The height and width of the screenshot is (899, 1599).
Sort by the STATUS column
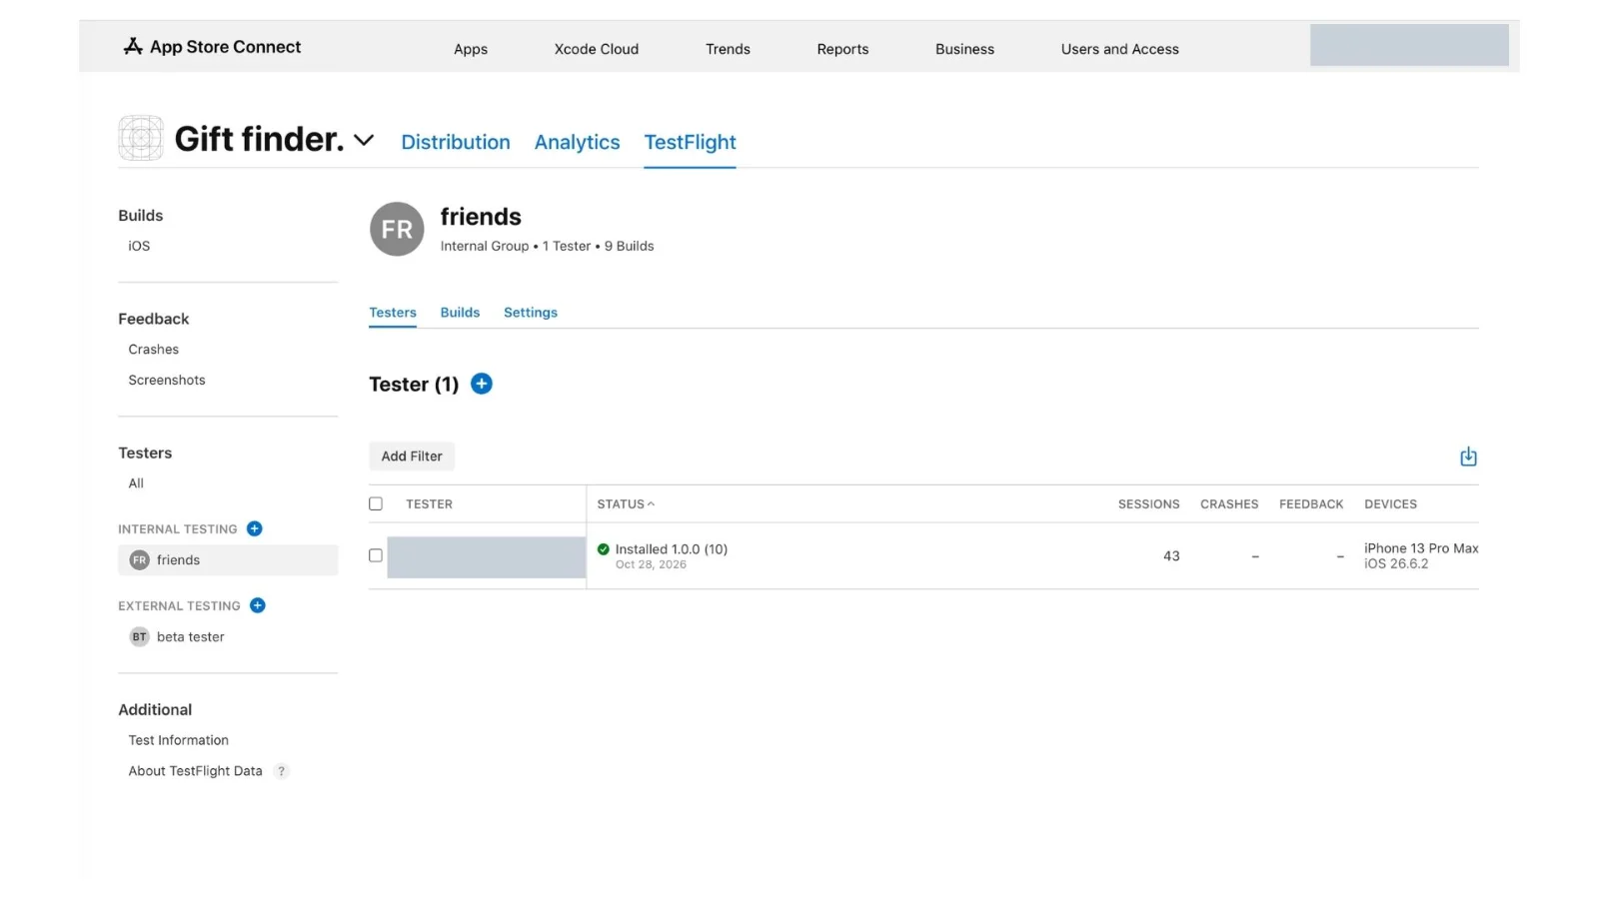tap(626, 504)
